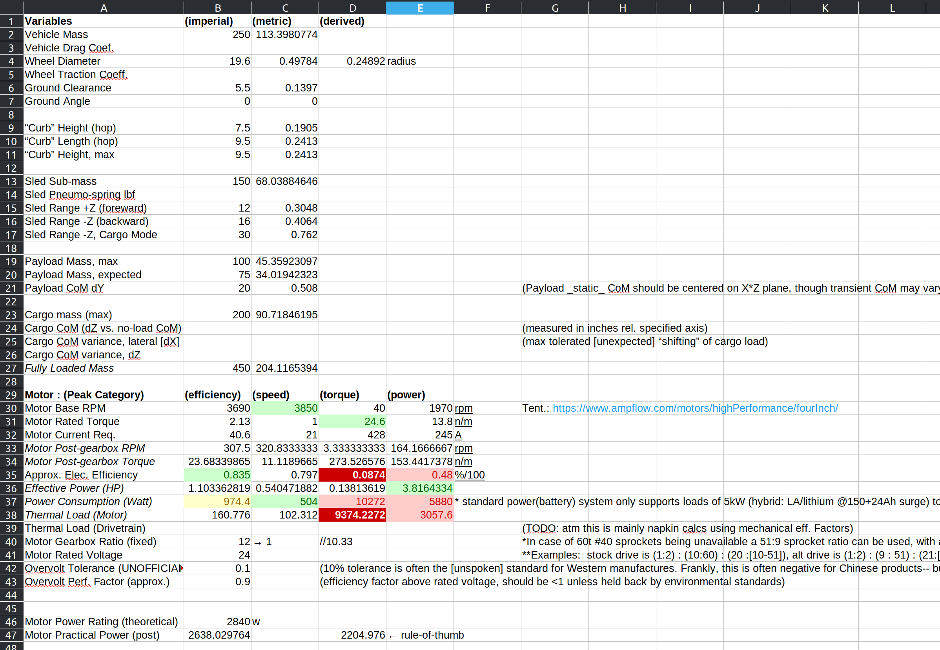940x650 pixels.
Task: Select the 'Vehicle Mass' label cell
Action: pos(104,35)
